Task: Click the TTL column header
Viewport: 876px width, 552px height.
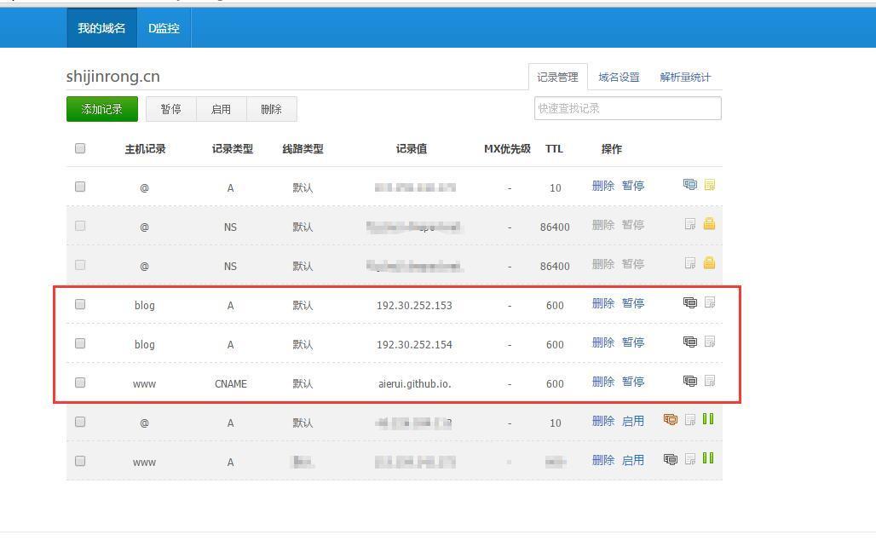Action: pyautogui.click(x=554, y=149)
